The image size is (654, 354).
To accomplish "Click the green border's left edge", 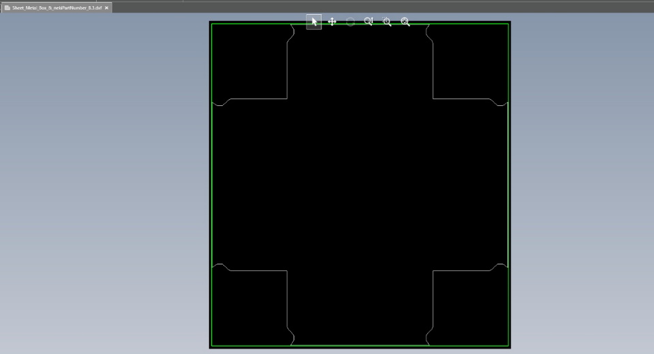I will [212, 183].
